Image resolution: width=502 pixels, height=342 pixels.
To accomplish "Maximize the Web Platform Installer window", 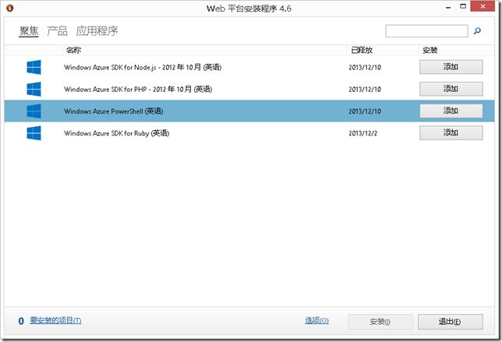I will pos(463,6).
